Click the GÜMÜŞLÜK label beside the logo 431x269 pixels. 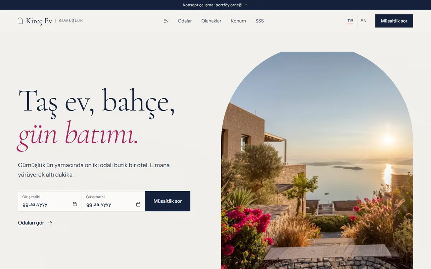(71, 21)
